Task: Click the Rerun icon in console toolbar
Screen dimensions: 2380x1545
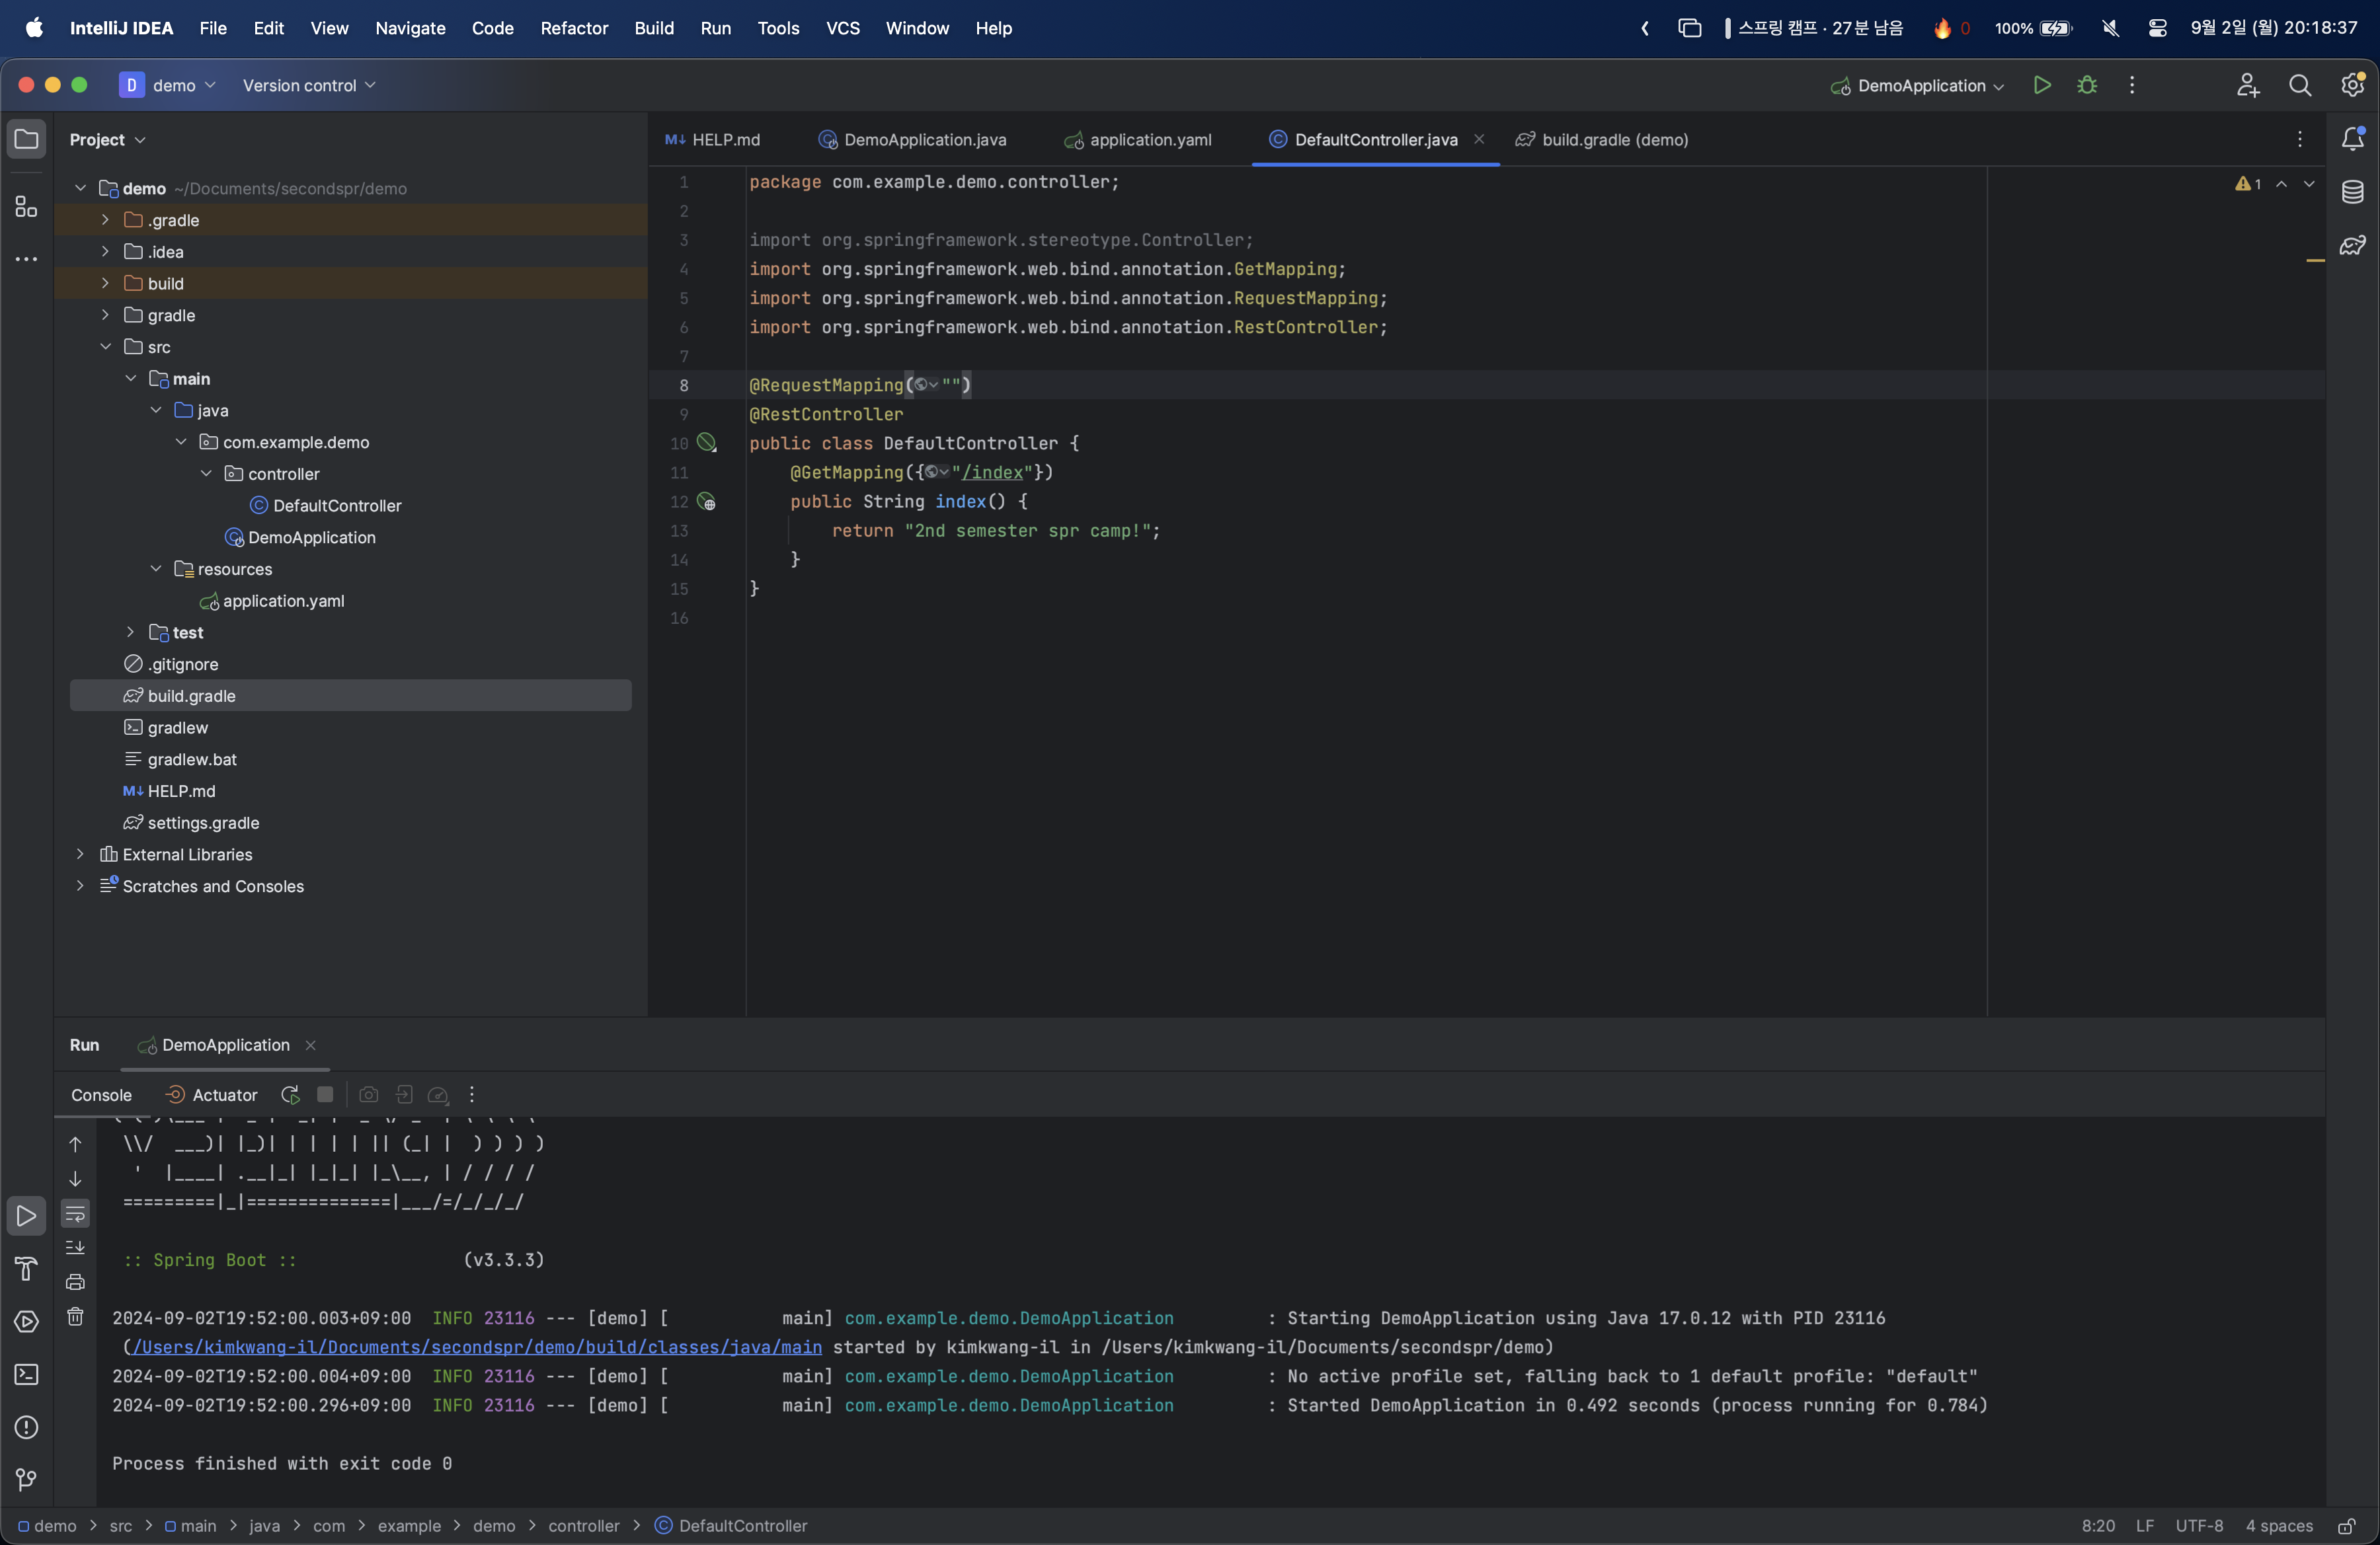Action: tap(290, 1095)
